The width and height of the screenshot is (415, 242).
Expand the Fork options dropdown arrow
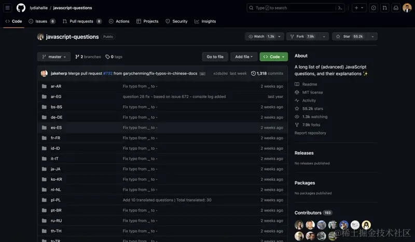[x=324, y=36]
